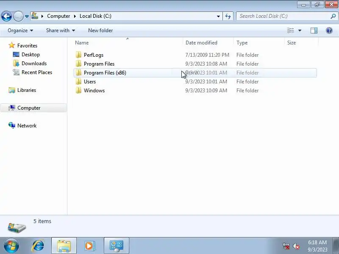The width and height of the screenshot is (339, 254).
Task: Launch Windows Media Player from taskbar
Action: point(89,246)
